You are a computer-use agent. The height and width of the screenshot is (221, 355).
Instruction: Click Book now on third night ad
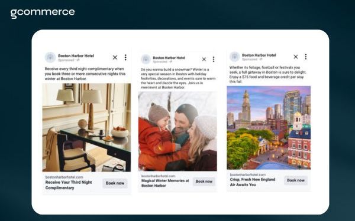click(x=115, y=183)
